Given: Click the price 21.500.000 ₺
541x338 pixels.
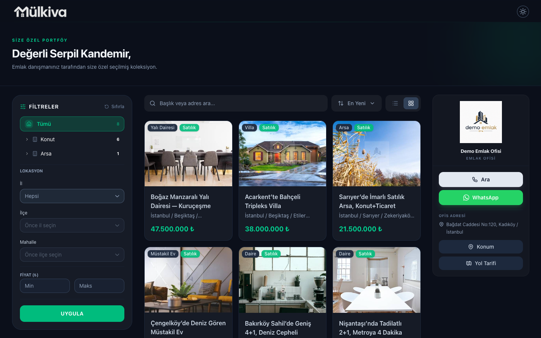Looking at the screenshot, I should (x=361, y=229).
